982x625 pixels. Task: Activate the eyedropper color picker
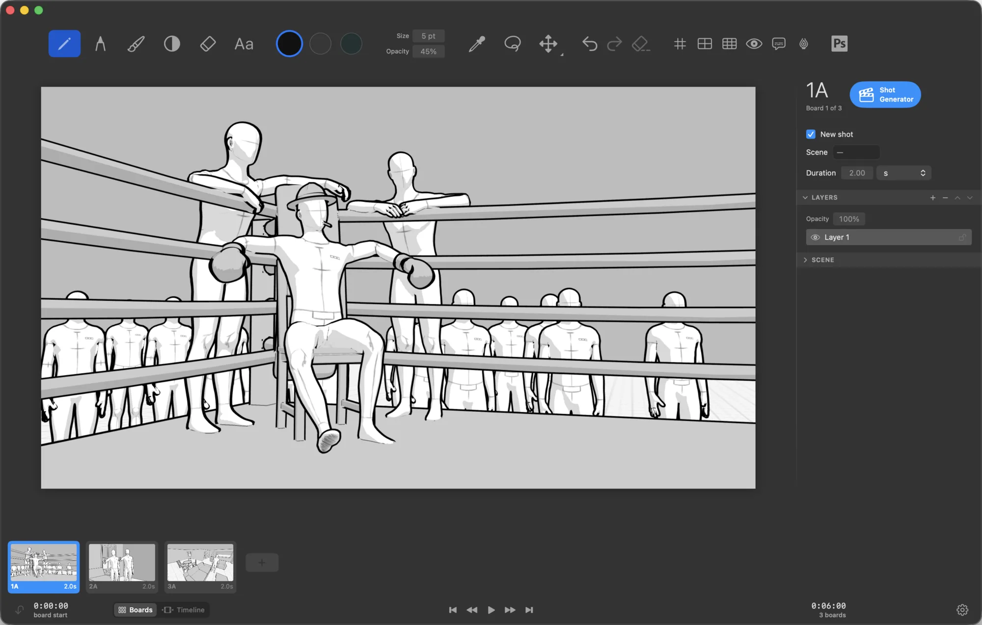point(477,44)
